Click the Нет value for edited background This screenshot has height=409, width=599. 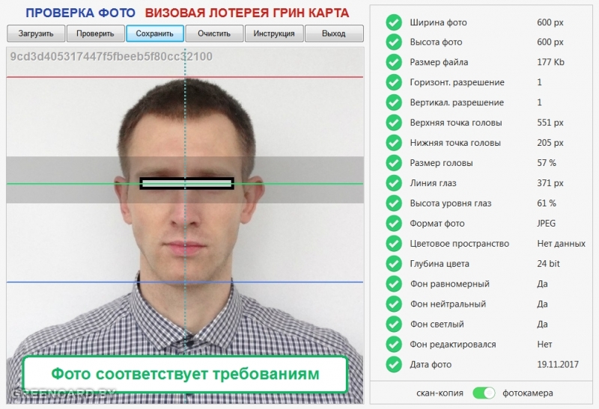(545, 345)
